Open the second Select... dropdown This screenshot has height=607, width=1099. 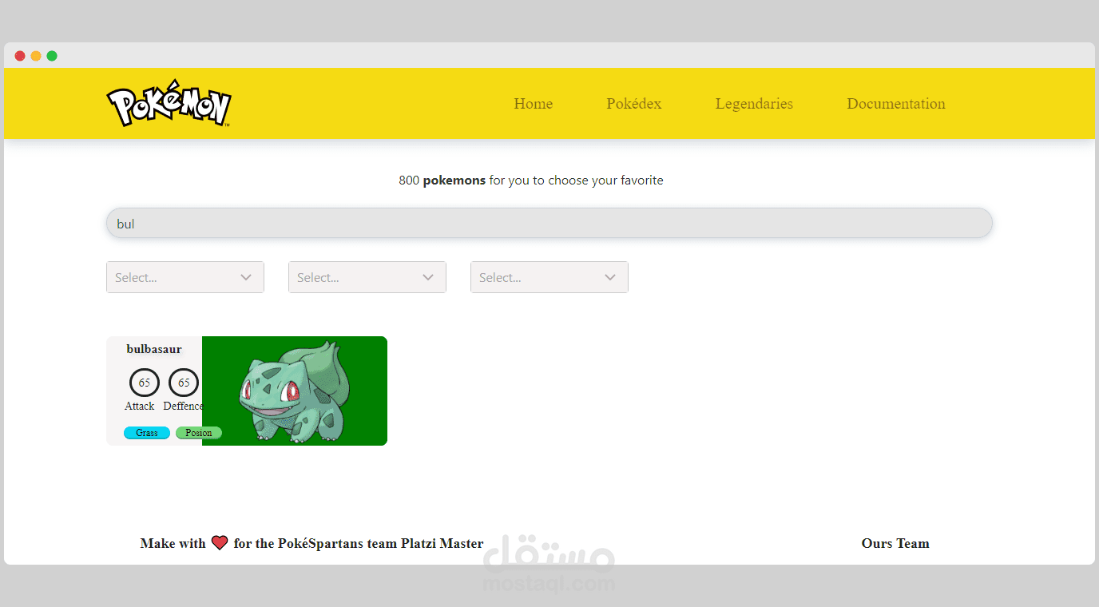pos(367,277)
